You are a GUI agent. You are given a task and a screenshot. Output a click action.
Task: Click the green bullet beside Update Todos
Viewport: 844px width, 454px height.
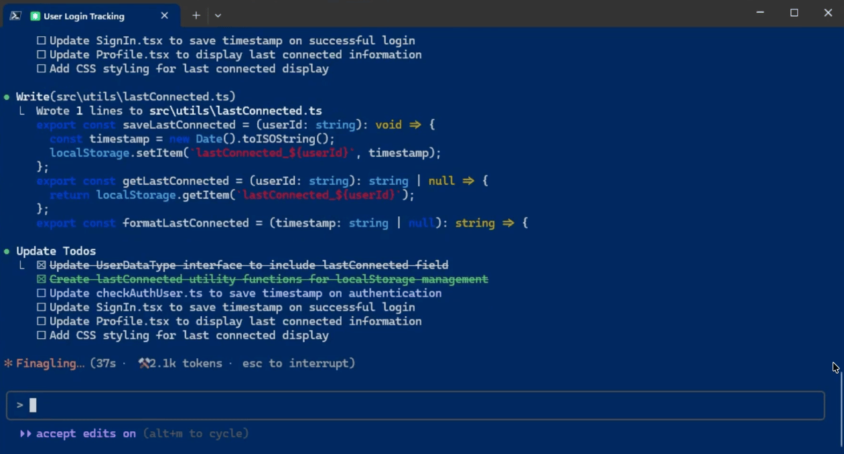point(7,251)
